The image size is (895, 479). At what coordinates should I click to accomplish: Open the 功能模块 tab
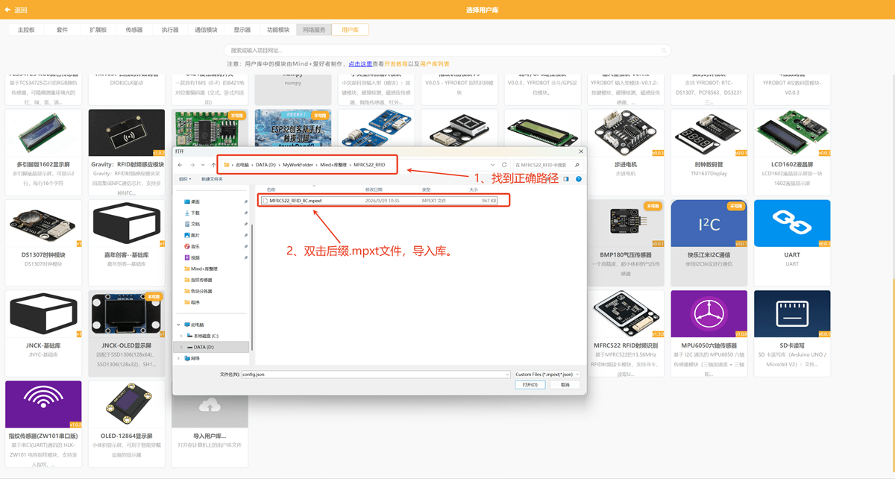pos(278,30)
